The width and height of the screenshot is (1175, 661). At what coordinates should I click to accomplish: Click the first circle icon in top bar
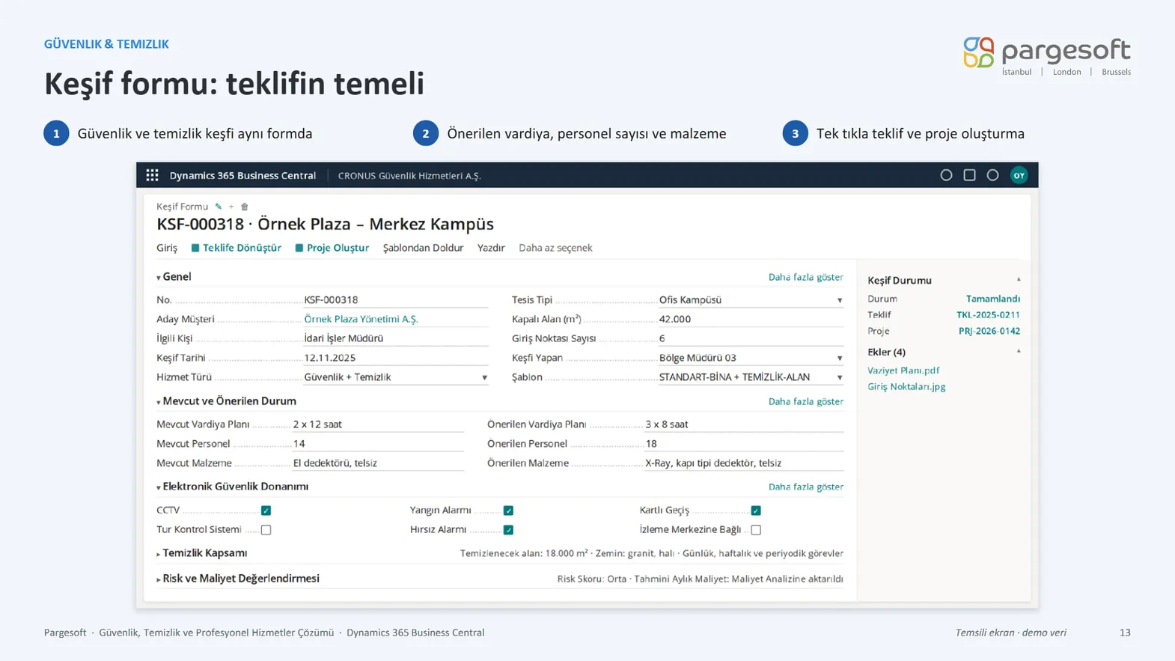tap(946, 175)
